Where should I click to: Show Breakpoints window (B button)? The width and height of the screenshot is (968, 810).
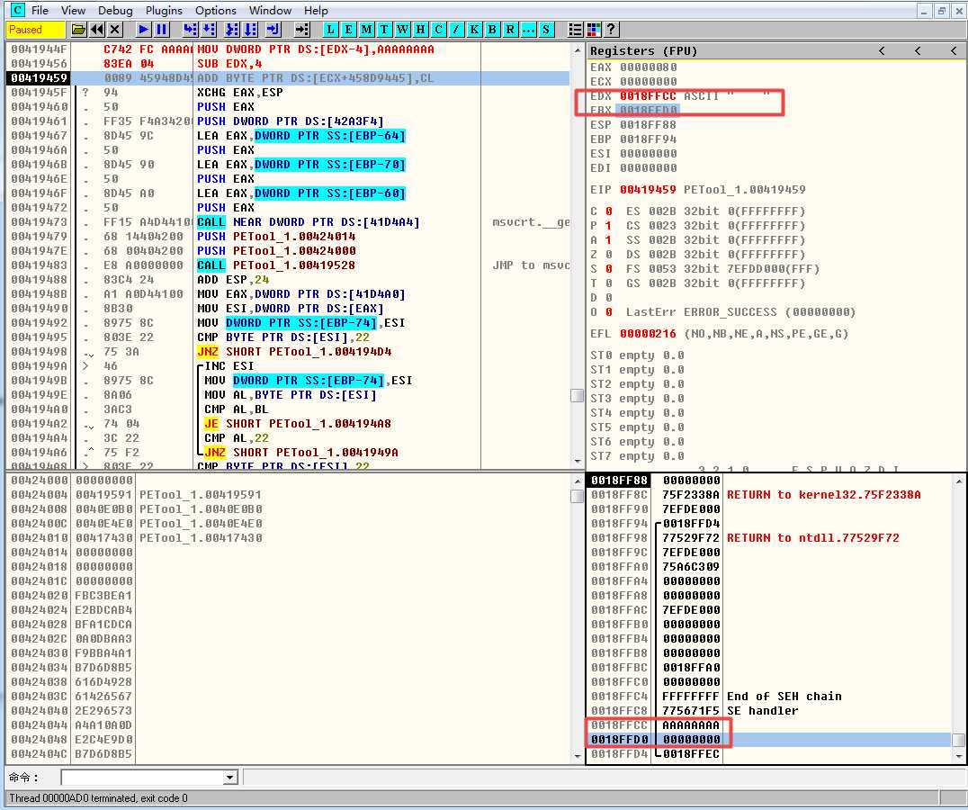click(x=492, y=30)
